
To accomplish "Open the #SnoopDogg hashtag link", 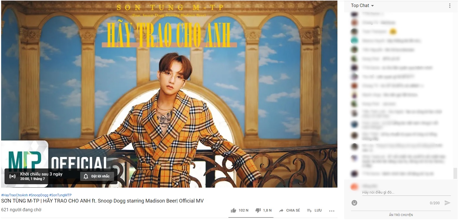I will [38, 195].
